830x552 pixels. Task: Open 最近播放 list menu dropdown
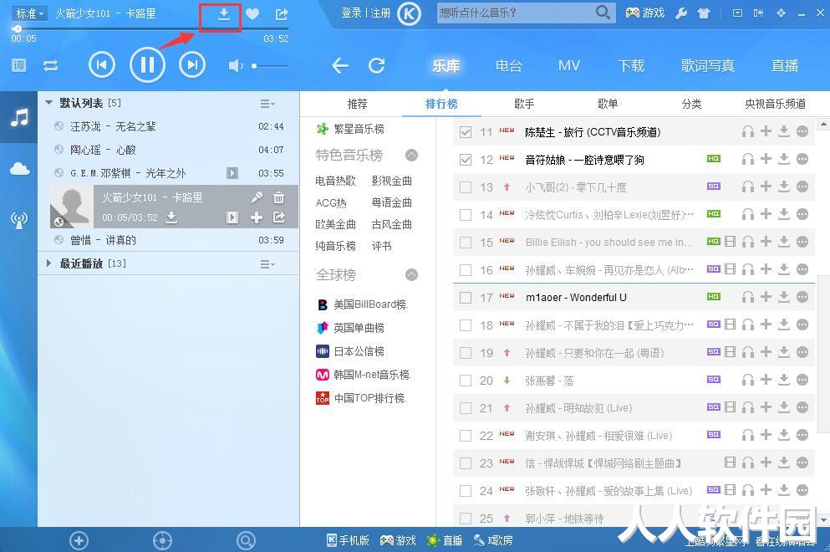coord(267,263)
